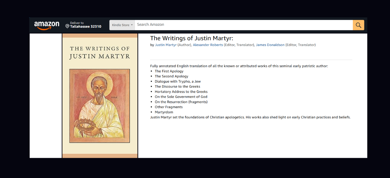Screen dimensions: 390x178
Task: Click Hortatory Address to the Greeks entry
Action: [x=181, y=92]
